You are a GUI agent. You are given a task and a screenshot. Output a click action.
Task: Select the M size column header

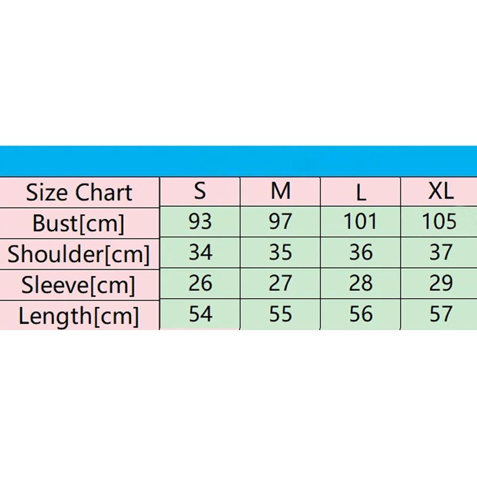(280, 192)
